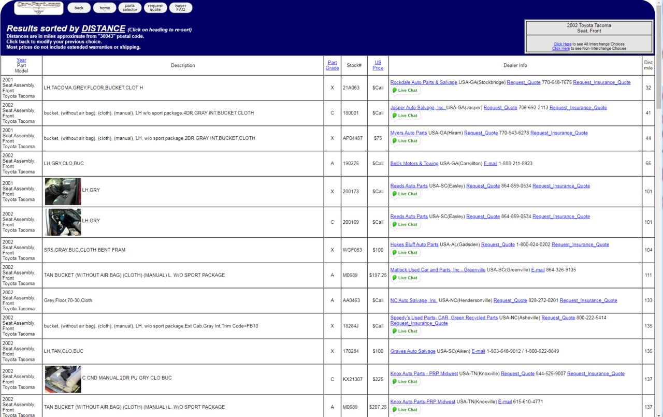Start Live Chat with Myers Auto Parts
Viewport: 663px width, 417px height.
[x=405, y=141]
